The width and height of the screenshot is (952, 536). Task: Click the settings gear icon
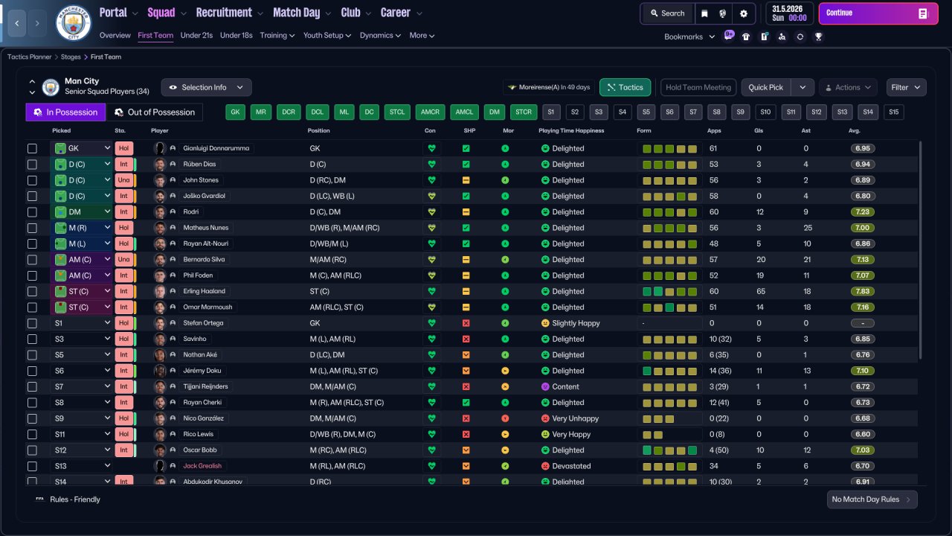(743, 13)
